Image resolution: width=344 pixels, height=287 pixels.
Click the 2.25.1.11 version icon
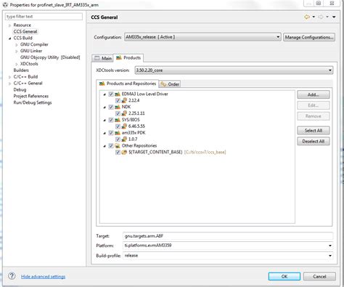coord(124,113)
